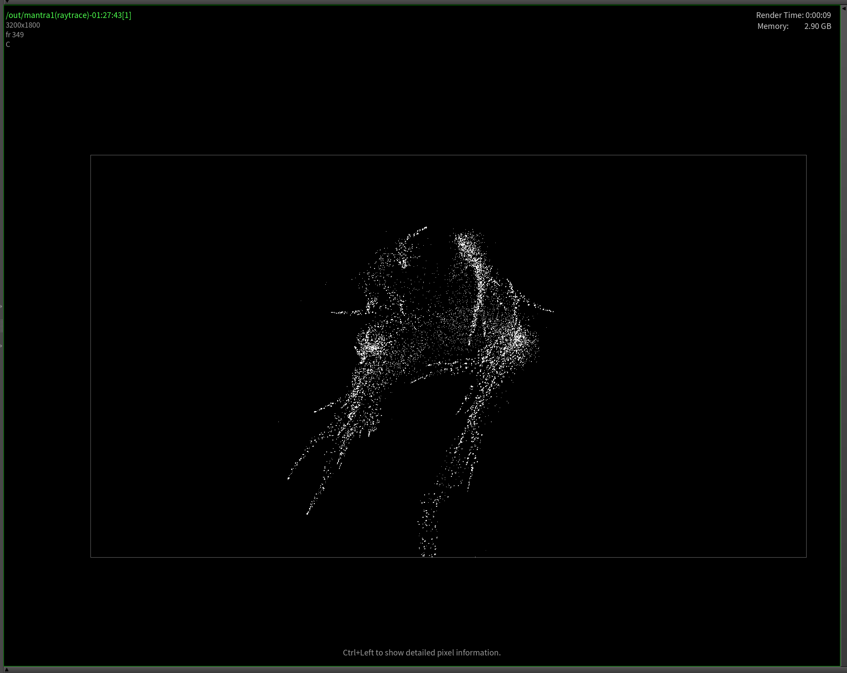The height and width of the screenshot is (673, 847).
Task: Expand the bottom toolbar stow arrow
Action: click(6, 670)
